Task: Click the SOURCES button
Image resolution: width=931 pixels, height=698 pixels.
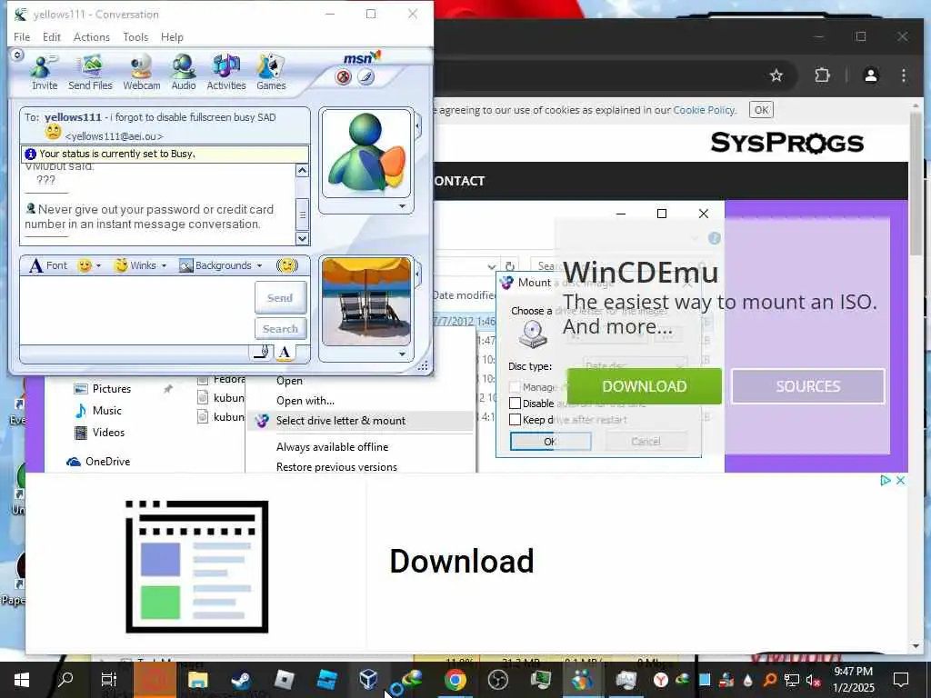Action: (x=808, y=386)
